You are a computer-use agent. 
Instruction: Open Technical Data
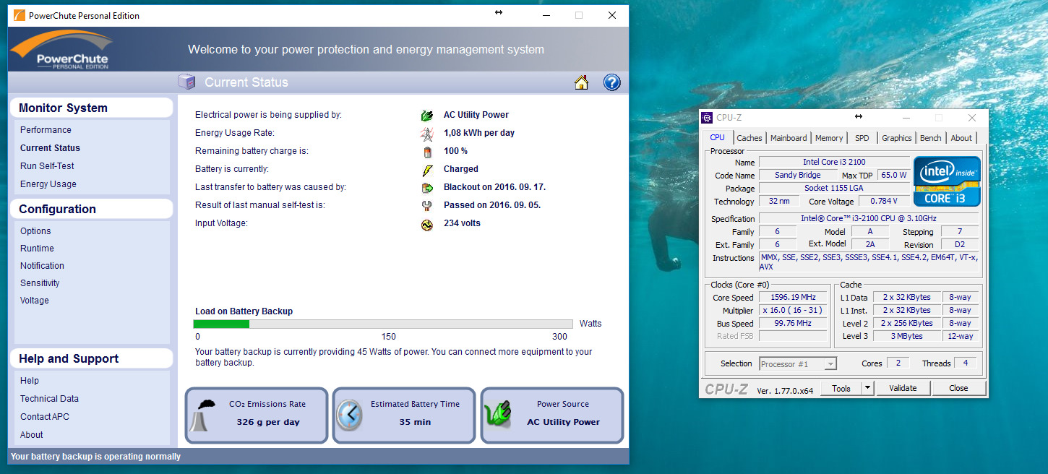point(49,399)
